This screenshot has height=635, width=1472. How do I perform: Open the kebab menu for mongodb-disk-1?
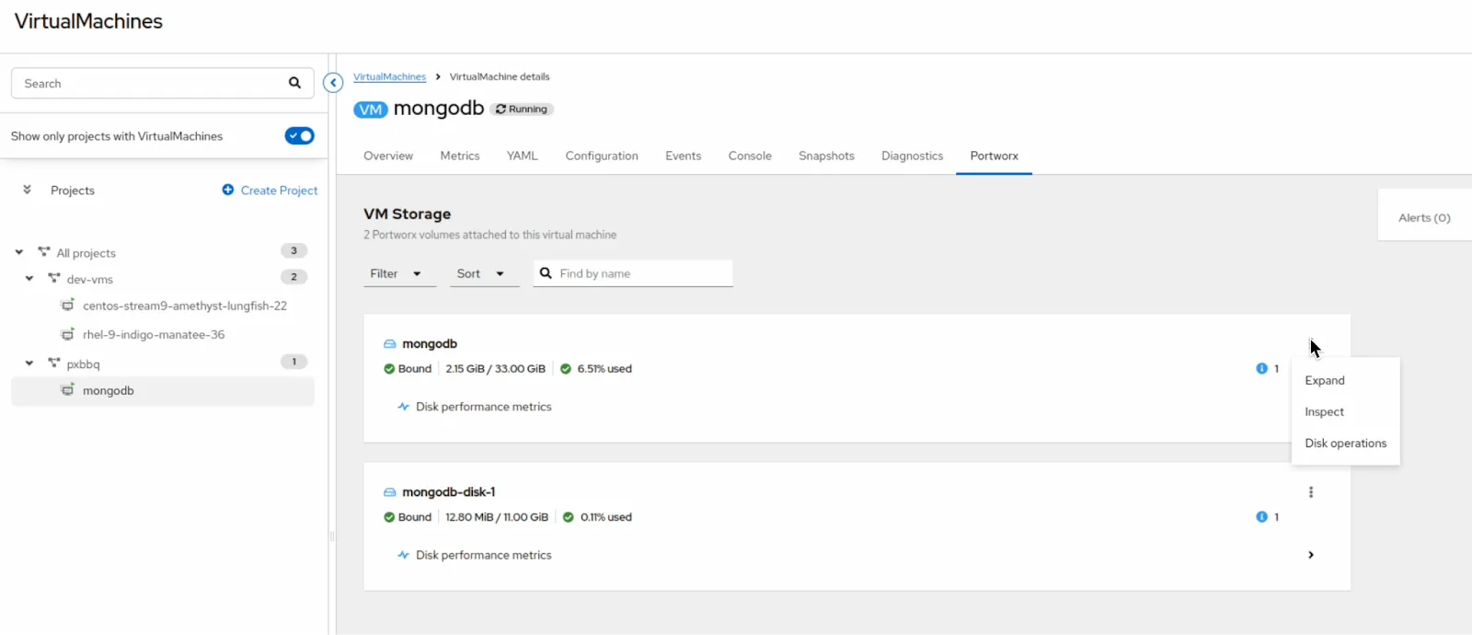(x=1311, y=492)
